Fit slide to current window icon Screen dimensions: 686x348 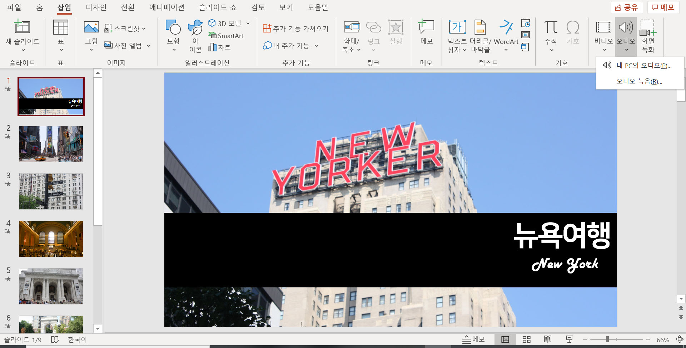(680, 339)
